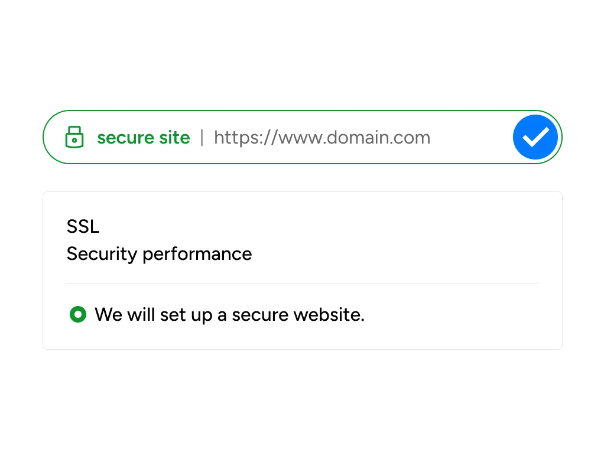Image resolution: width=604 pixels, height=449 pixels.
Task: Click empty space inside green address bar
Action: [470, 138]
